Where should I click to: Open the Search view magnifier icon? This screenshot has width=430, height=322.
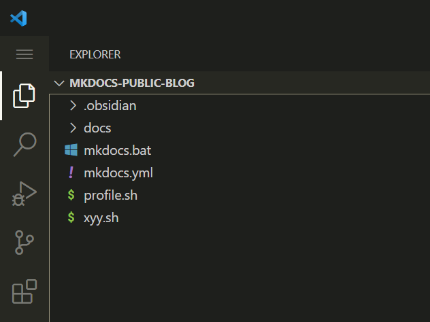[24, 145]
